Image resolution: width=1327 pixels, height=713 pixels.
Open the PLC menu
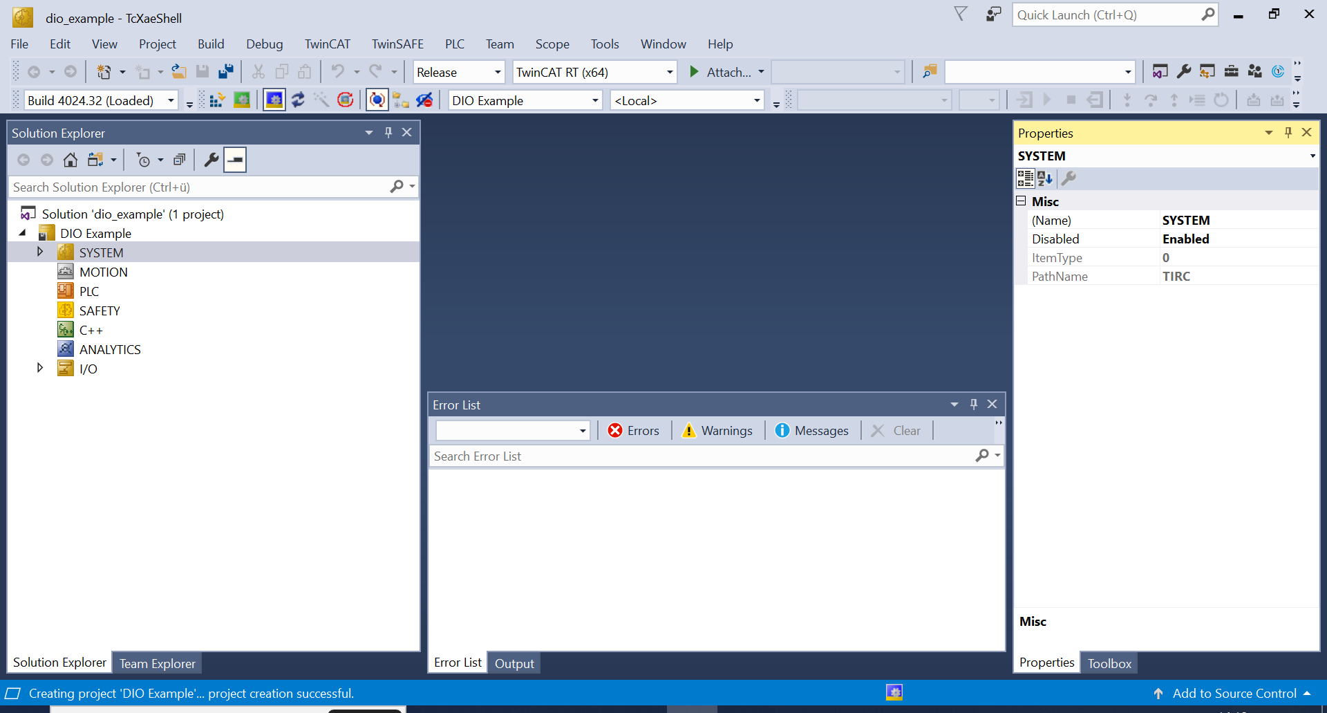(455, 44)
